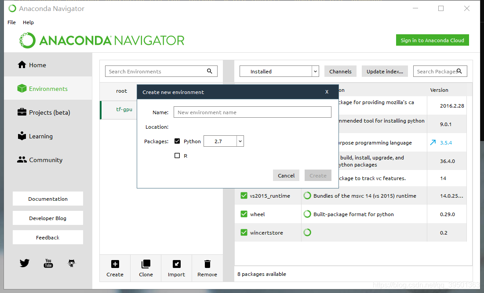
Task: Click the Update index dropdown button
Action: pos(385,71)
